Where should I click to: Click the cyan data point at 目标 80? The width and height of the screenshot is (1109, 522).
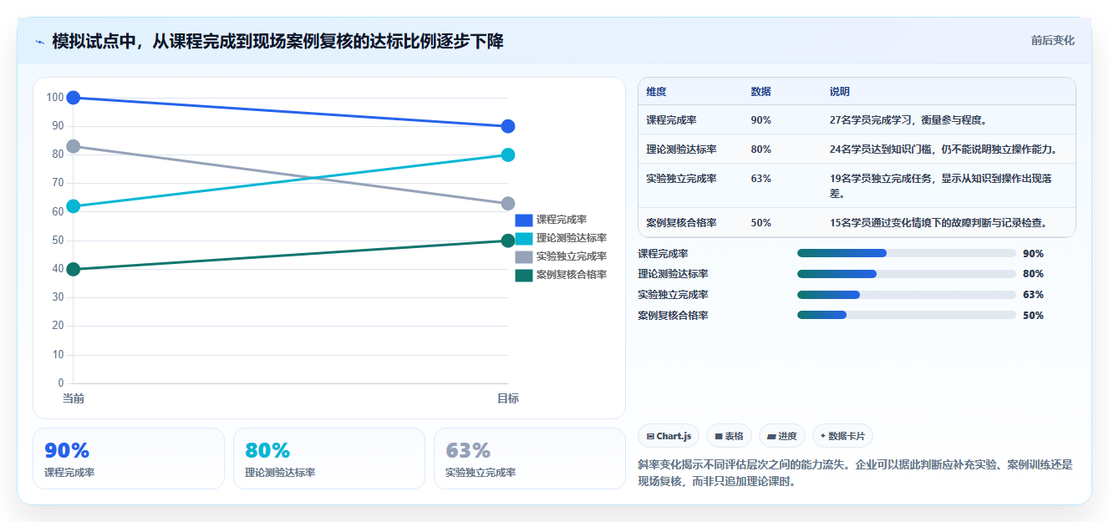(x=507, y=155)
